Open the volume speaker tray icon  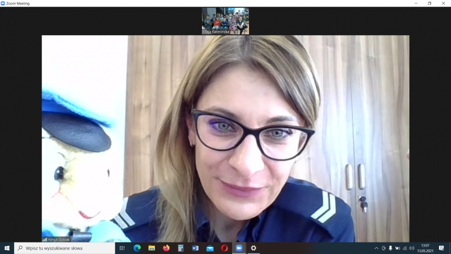411,248
